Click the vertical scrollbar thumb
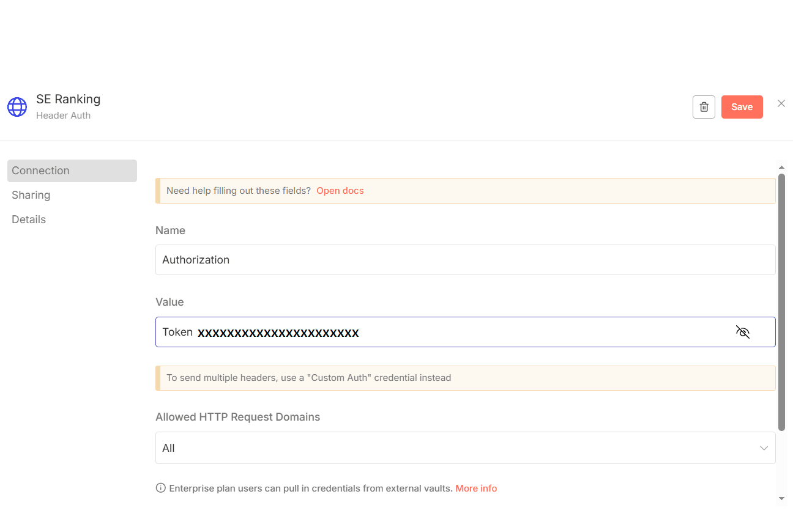 [781, 302]
